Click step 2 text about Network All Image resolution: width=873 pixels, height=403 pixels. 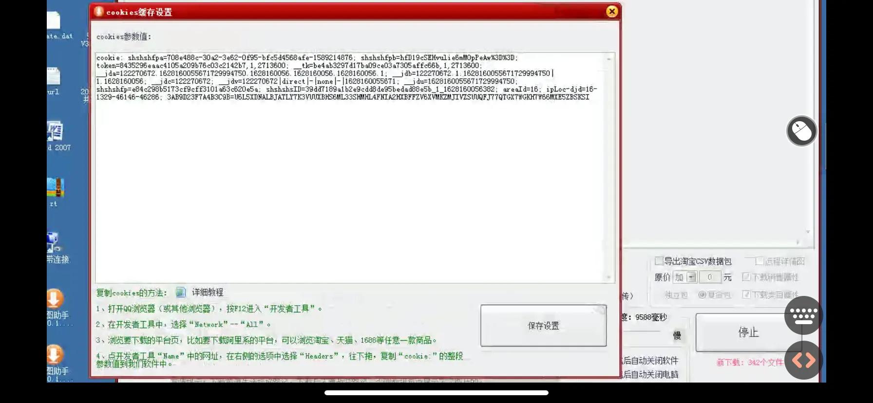tap(183, 324)
